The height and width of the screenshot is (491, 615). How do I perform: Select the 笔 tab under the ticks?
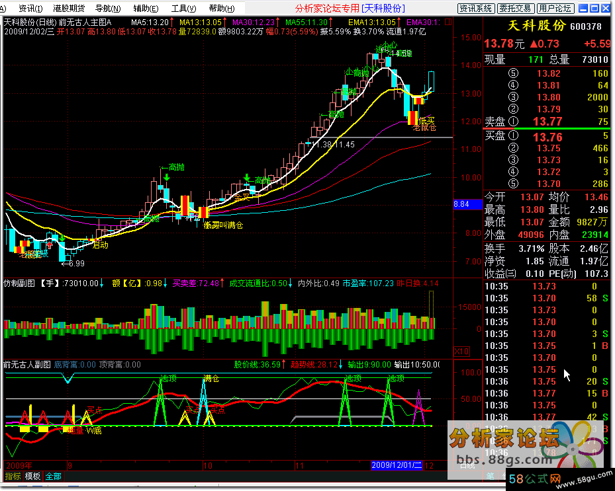tap(491, 476)
